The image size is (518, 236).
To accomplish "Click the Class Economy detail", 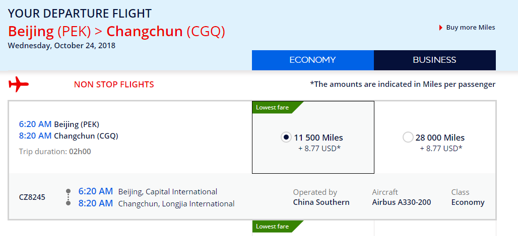I will (x=468, y=197).
